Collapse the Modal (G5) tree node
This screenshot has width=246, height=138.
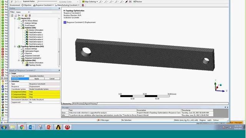(x=15, y=18)
